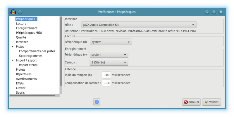Select Qualité in the category list

coord(21,37)
